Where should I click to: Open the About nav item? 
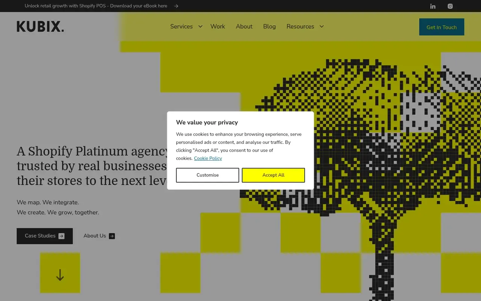[x=244, y=26]
